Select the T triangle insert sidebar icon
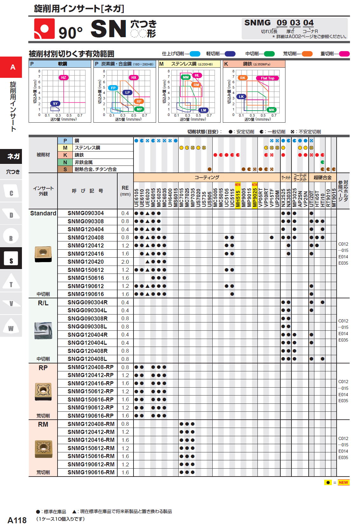The height and width of the screenshot is (528, 356). coord(11,281)
